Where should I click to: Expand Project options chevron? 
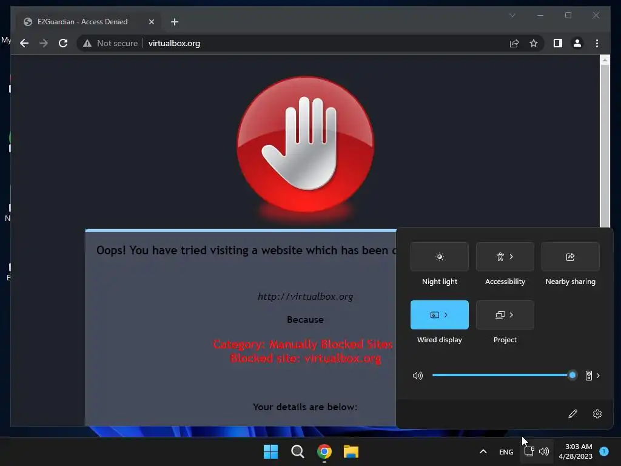tap(511, 315)
